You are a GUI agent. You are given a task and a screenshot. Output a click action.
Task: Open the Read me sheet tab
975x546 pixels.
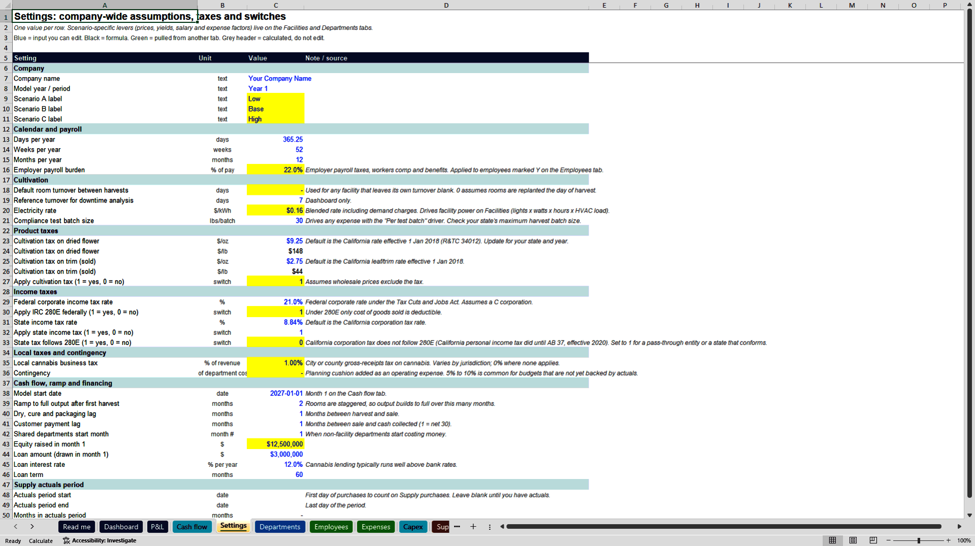click(x=77, y=527)
